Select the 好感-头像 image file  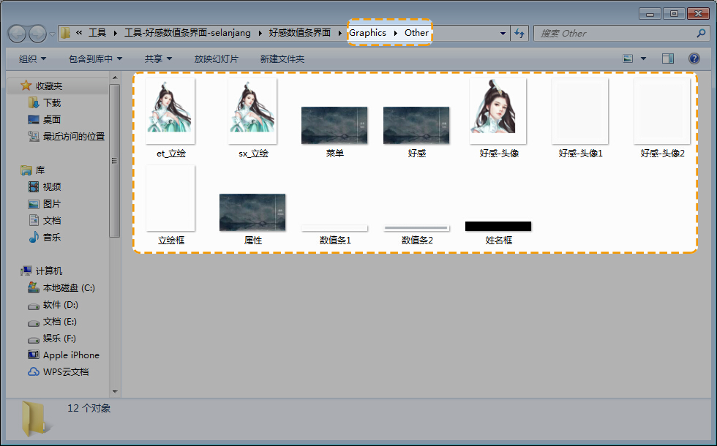[x=498, y=118]
